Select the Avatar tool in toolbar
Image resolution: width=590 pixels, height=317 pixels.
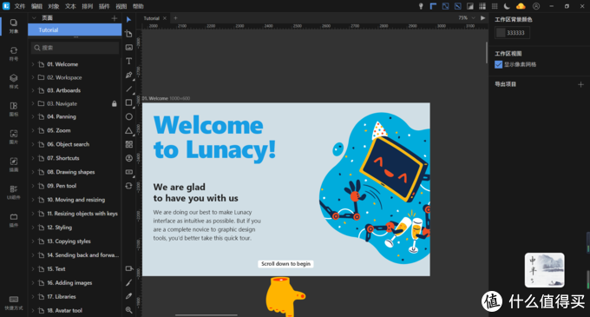coord(128,158)
